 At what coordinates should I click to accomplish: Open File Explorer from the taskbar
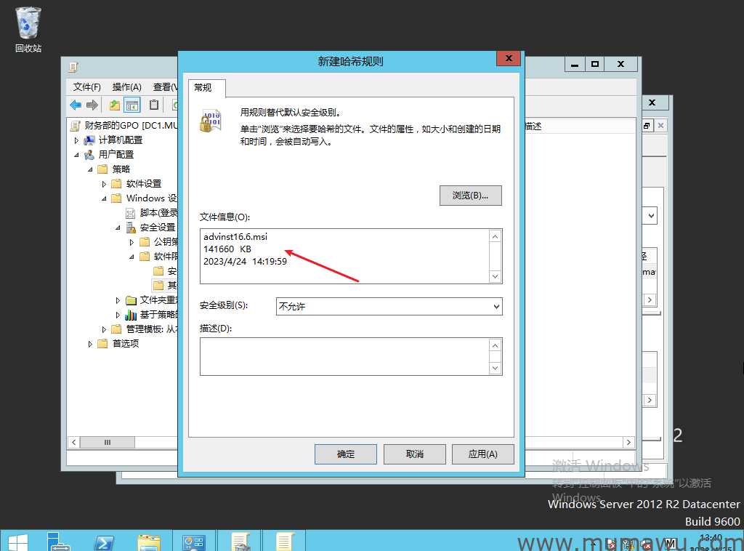[149, 542]
